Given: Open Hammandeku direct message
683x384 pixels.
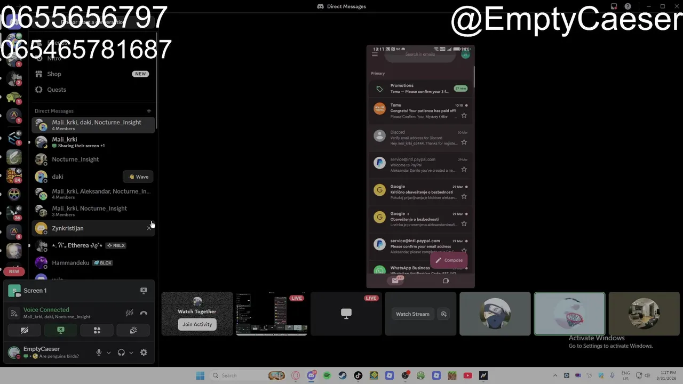Looking at the screenshot, I should click(x=93, y=262).
